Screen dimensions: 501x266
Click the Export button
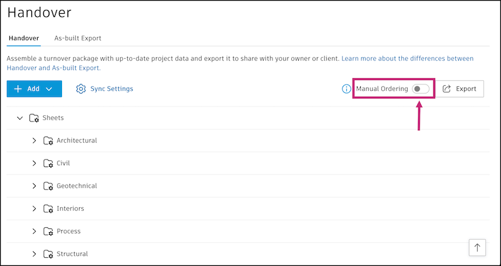(x=460, y=89)
